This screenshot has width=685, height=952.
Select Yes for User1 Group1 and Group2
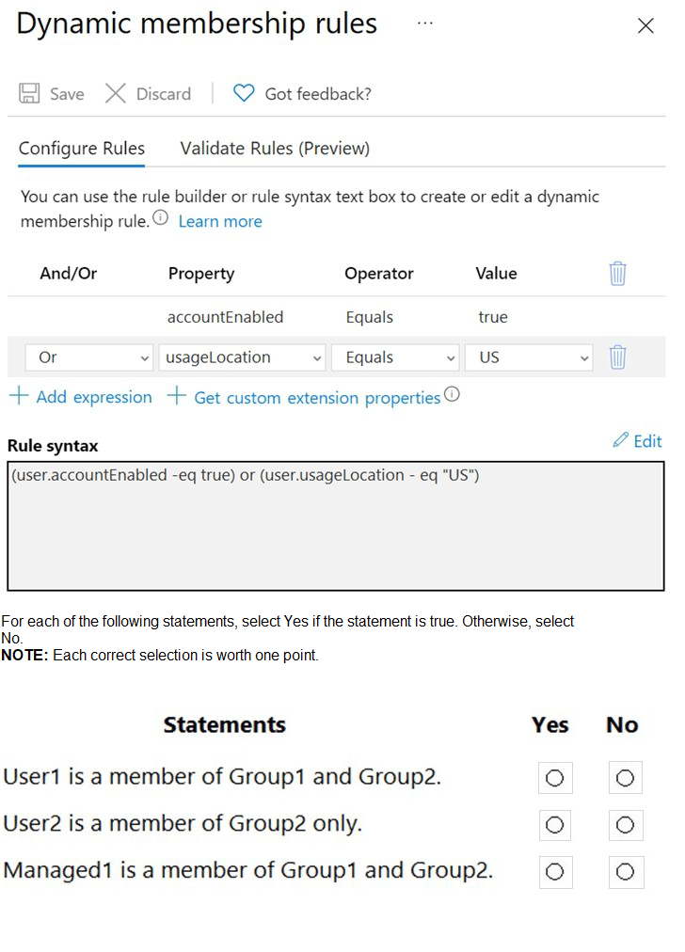point(554,778)
